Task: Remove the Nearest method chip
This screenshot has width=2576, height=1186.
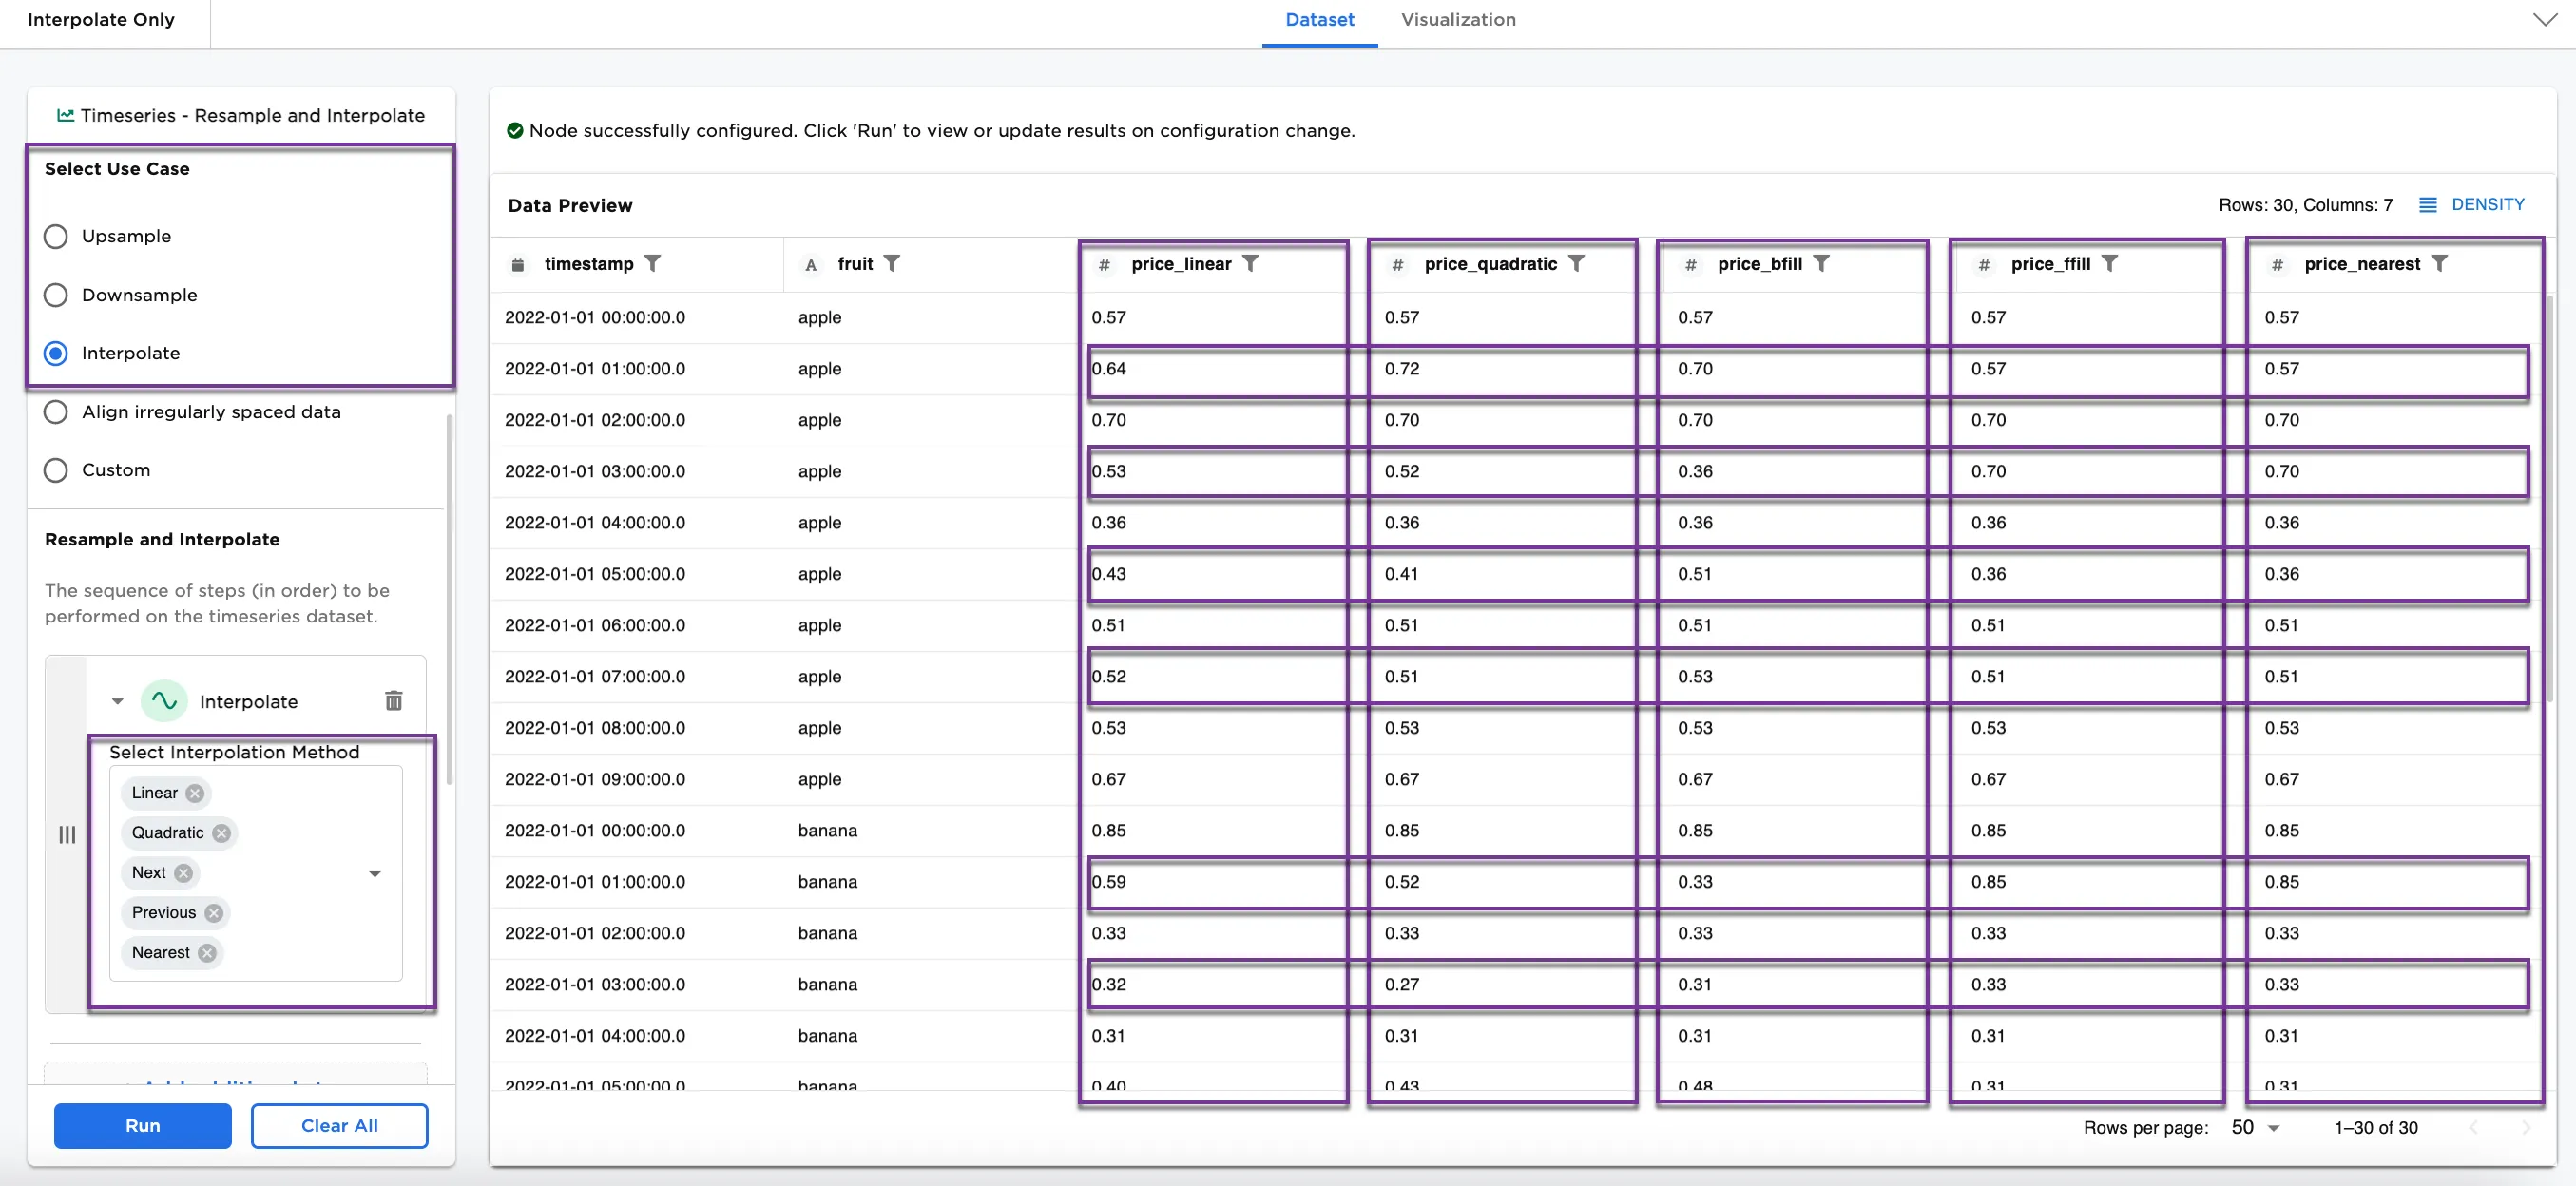Action: tap(207, 953)
